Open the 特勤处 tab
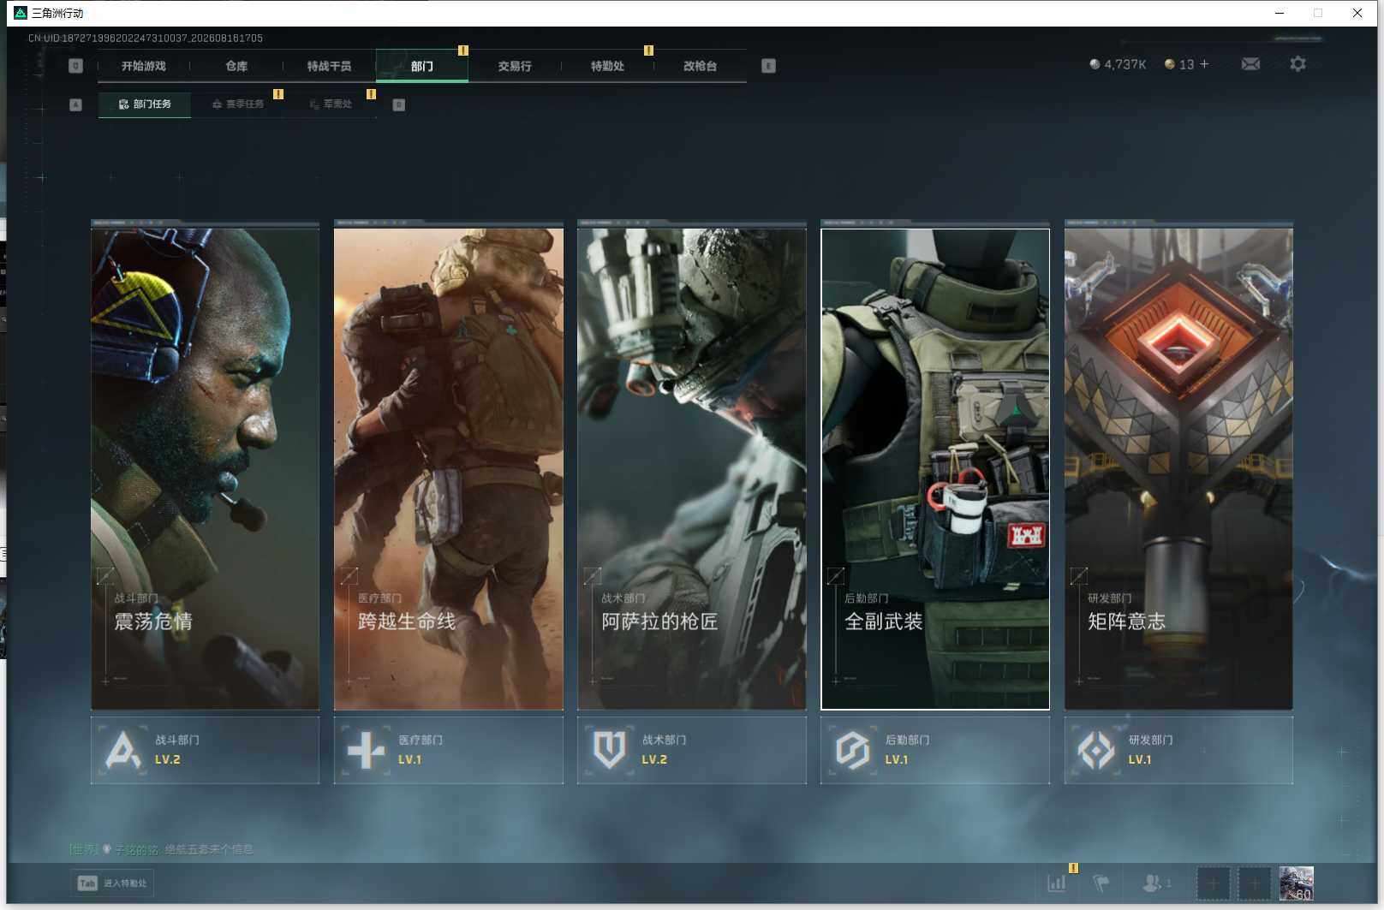 pos(607,66)
